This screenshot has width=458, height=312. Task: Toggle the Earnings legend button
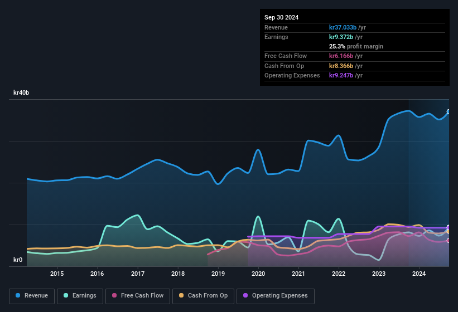[80, 296]
